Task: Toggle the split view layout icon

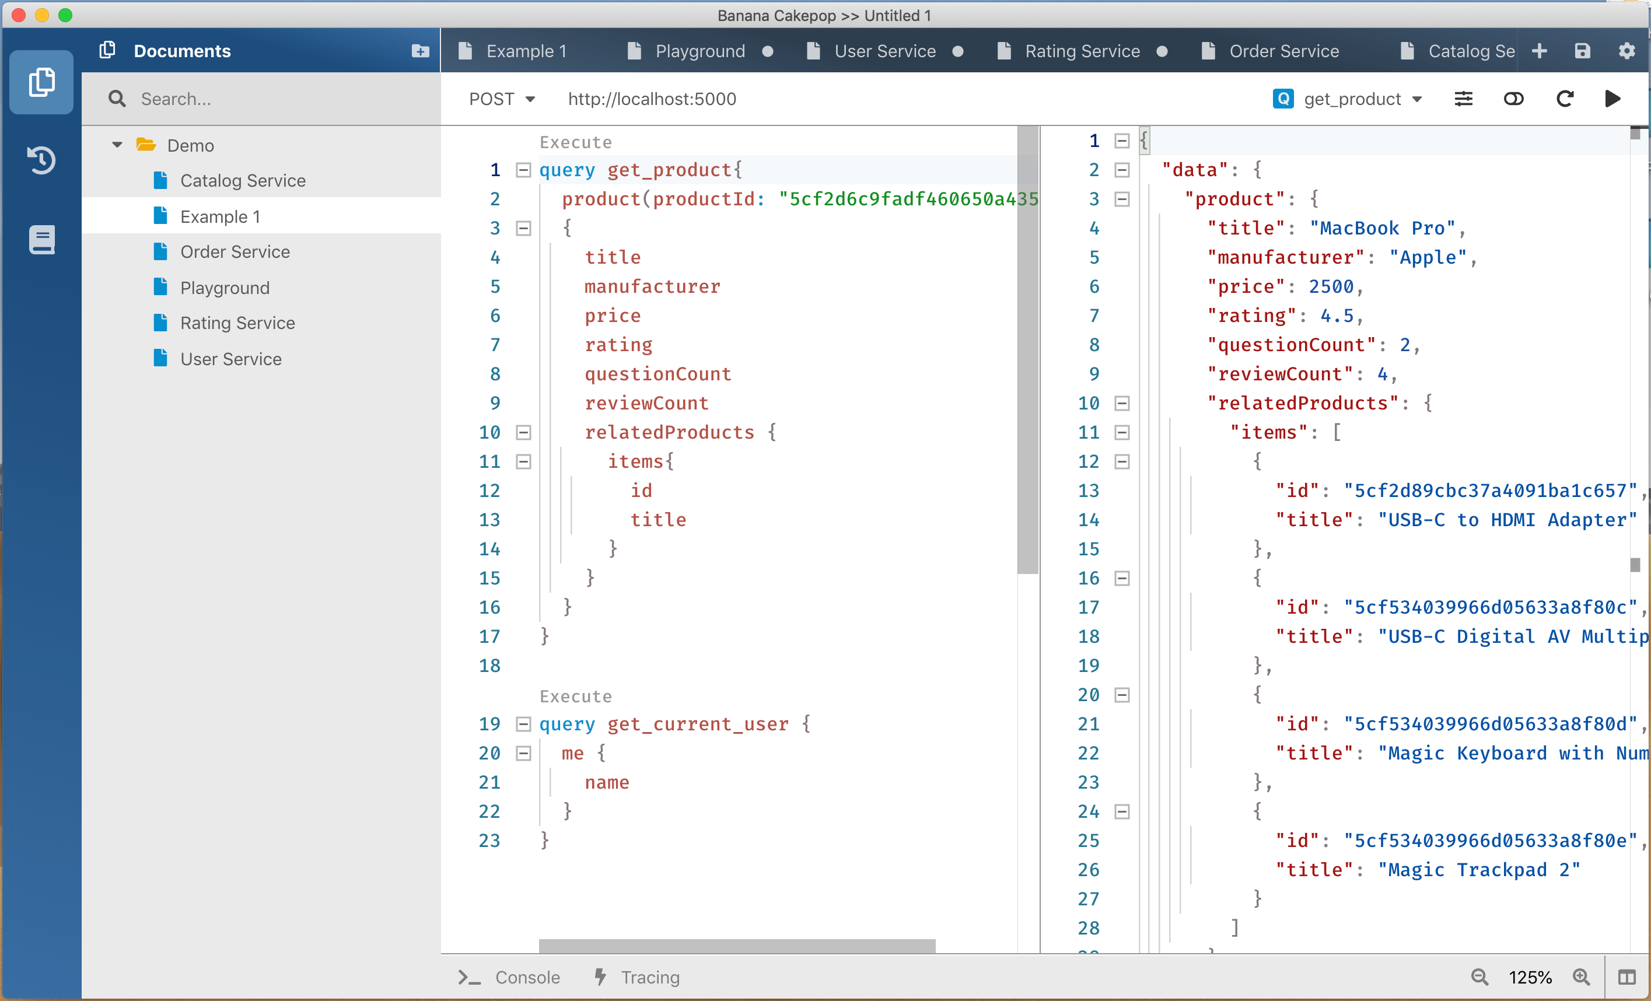Action: click(1626, 977)
